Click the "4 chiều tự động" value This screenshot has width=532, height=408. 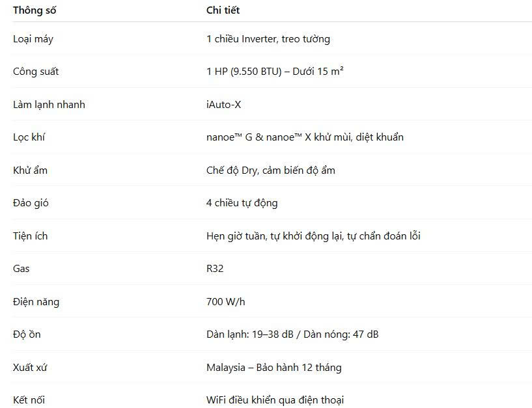(242, 203)
